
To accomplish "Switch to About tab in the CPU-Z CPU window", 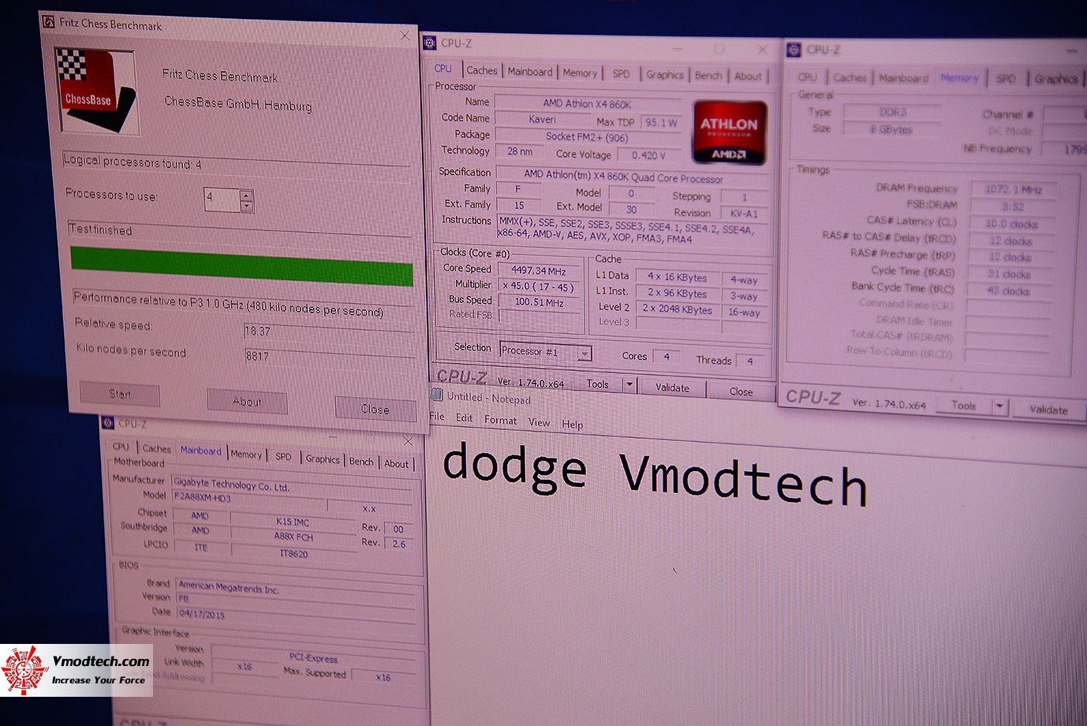I will tap(748, 76).
